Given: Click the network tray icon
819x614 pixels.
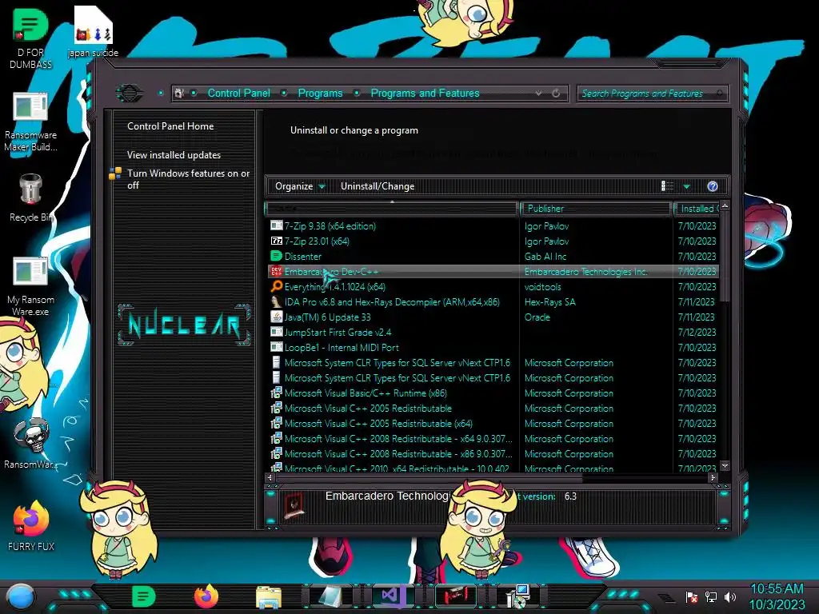Looking at the screenshot, I should click(710, 596).
